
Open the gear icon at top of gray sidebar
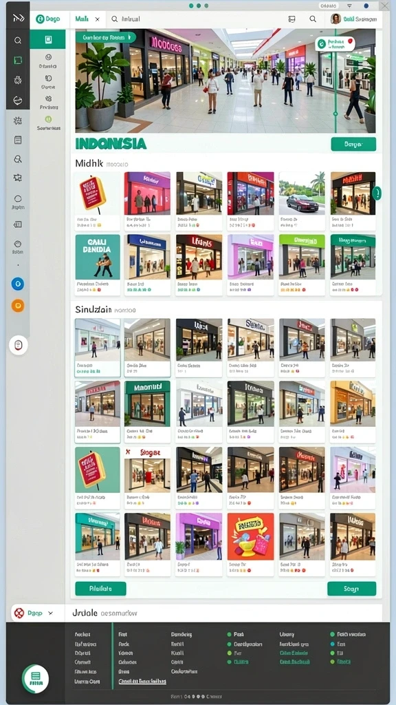tap(18, 120)
